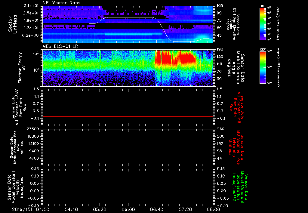Click the red 'MU Scanner Pos Telemetry' label
308x213 pixels.
tap(236, 147)
